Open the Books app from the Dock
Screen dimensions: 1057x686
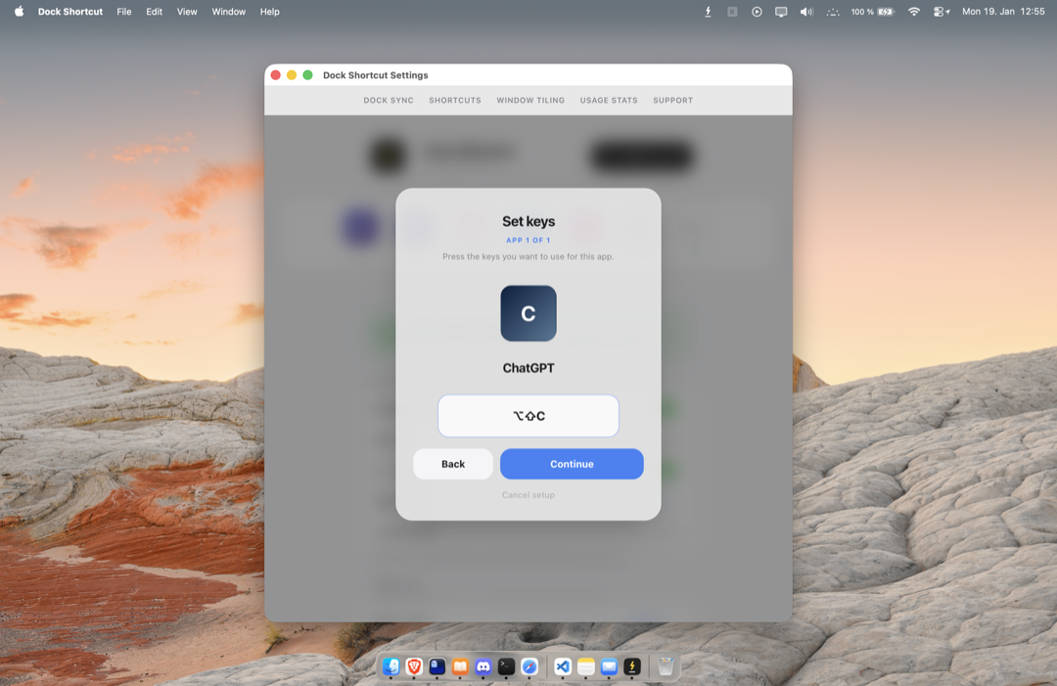460,666
